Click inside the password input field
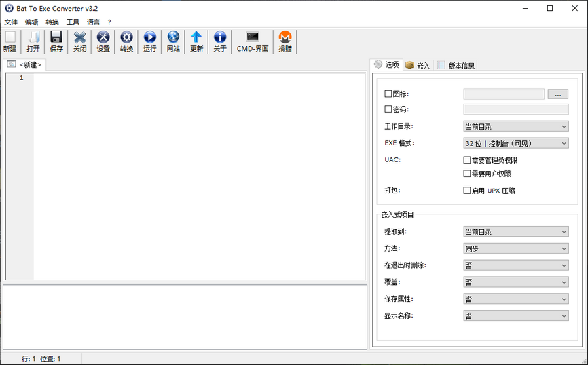 tap(516, 109)
